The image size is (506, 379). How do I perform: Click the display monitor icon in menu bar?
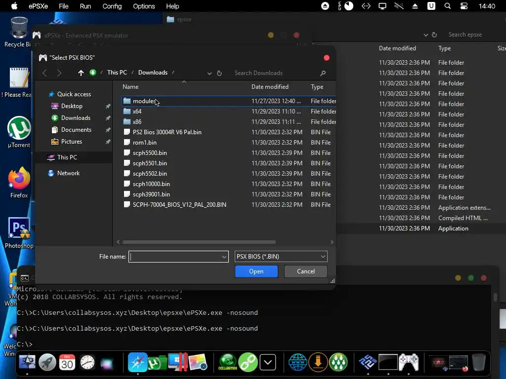[382, 6]
